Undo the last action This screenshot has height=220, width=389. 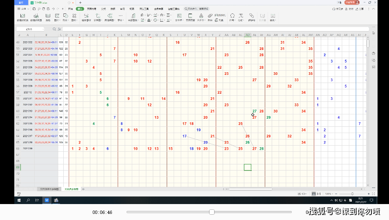(53, 9)
